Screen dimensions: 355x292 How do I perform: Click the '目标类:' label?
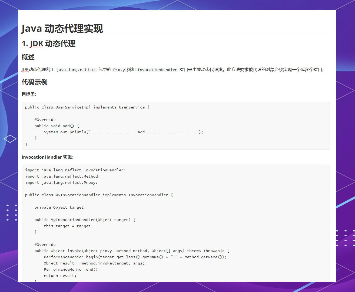(29, 94)
